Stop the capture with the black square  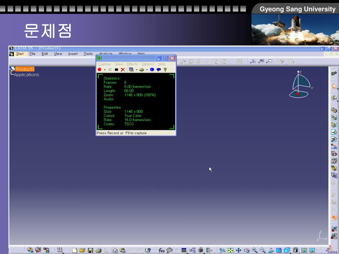[116, 69]
